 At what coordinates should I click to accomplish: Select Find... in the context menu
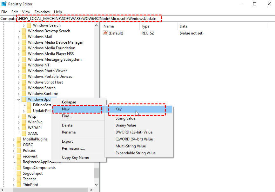78,116
